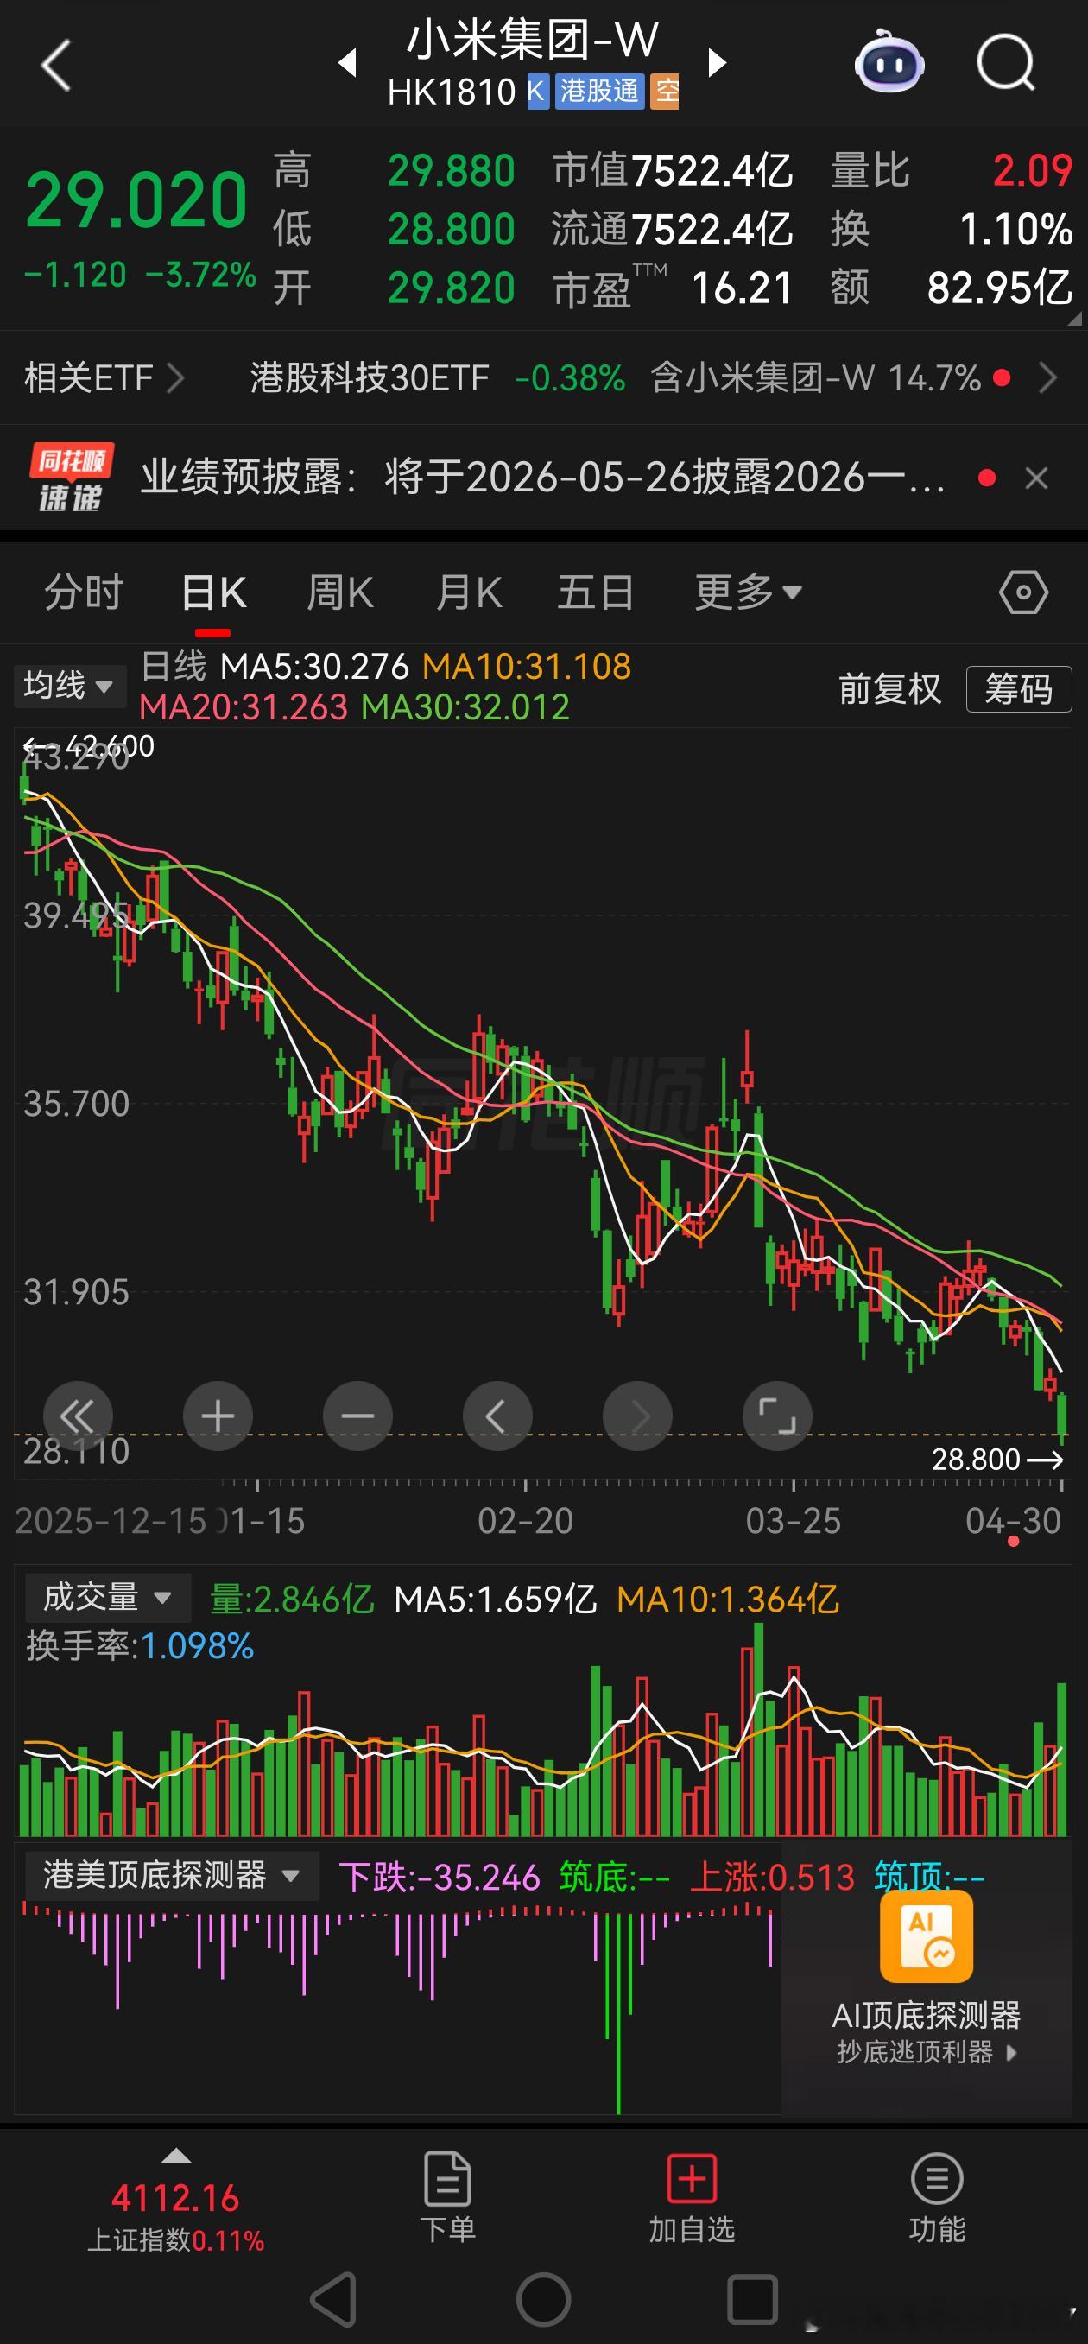Image resolution: width=1088 pixels, height=2344 pixels.
Task: Tap the 小米集团-W stock title
Action: (532, 39)
